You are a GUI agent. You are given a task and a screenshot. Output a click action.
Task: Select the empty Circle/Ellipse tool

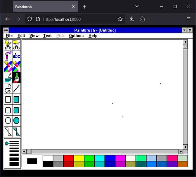click(8, 121)
